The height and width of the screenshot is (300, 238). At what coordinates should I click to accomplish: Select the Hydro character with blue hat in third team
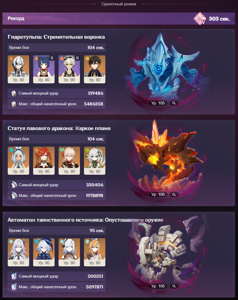click(44, 252)
